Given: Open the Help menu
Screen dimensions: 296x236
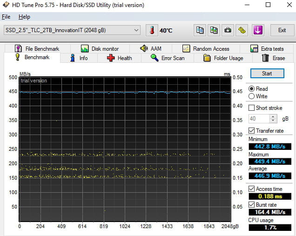Looking at the screenshot, I should [x=24, y=17].
